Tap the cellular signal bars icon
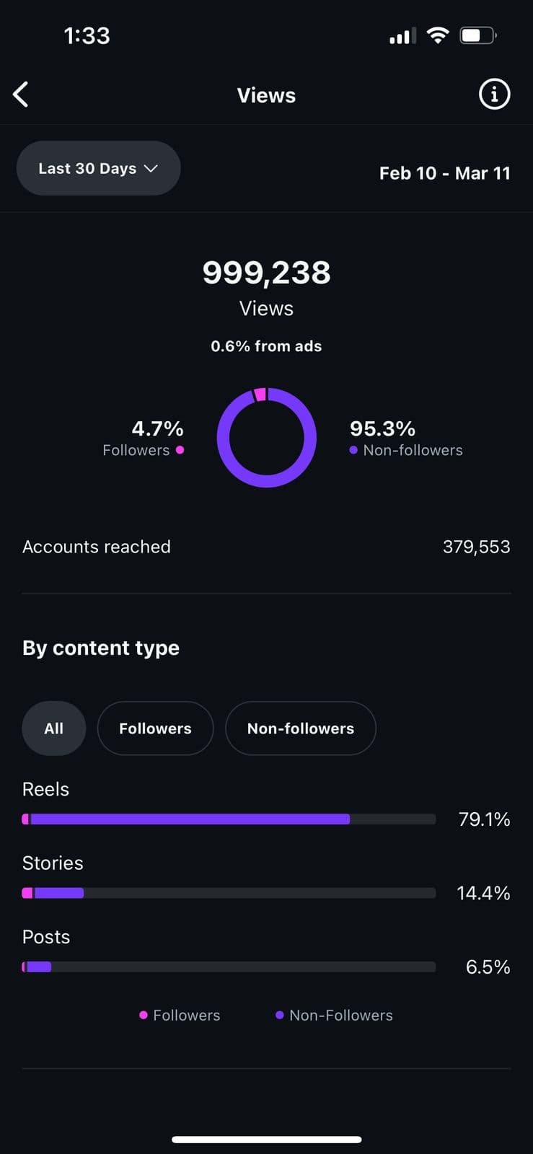Image resolution: width=533 pixels, height=1154 pixels. click(x=402, y=36)
